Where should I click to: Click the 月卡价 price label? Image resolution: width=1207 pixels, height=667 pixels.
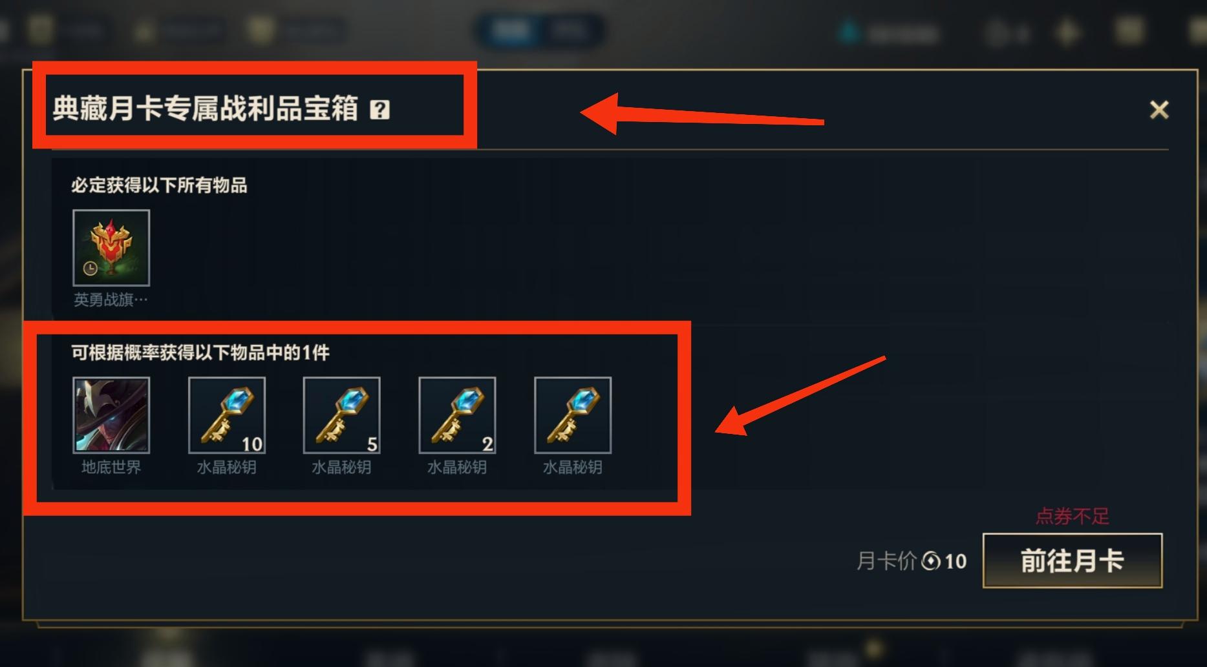tap(886, 561)
